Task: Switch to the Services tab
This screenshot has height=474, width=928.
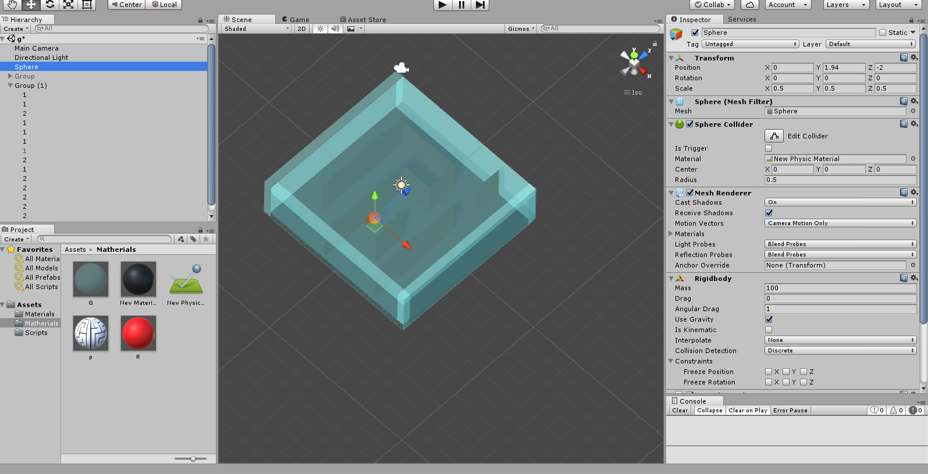Action: 742,19
